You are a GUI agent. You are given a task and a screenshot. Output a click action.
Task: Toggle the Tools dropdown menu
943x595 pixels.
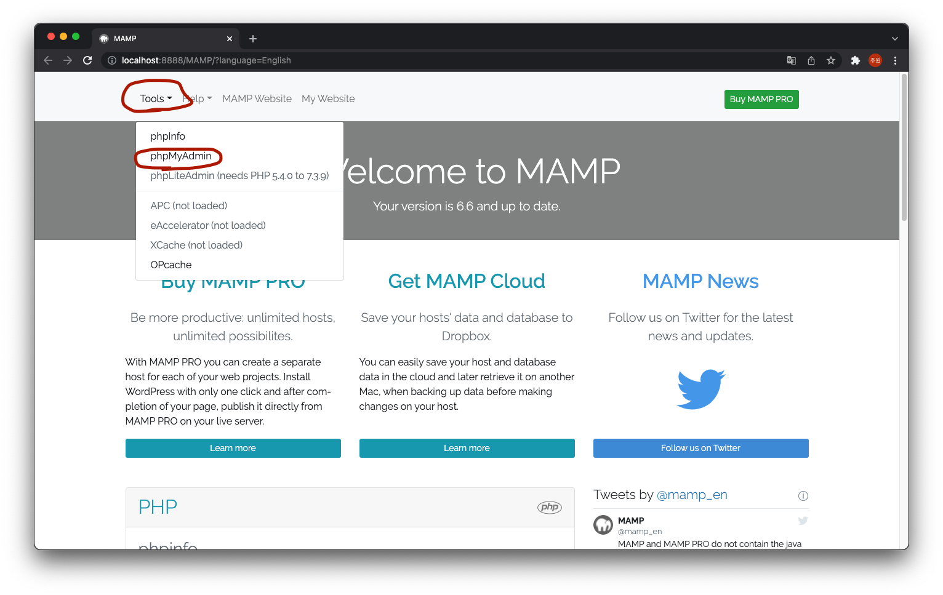click(x=156, y=98)
